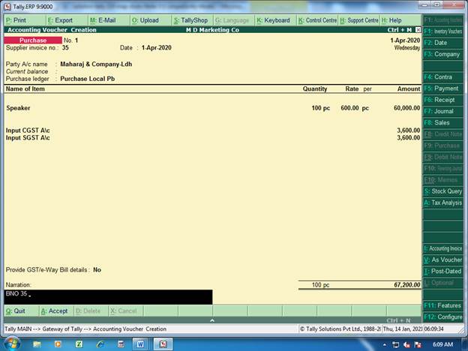
Task: Open File Explorer from taskbar
Action: click(37, 344)
